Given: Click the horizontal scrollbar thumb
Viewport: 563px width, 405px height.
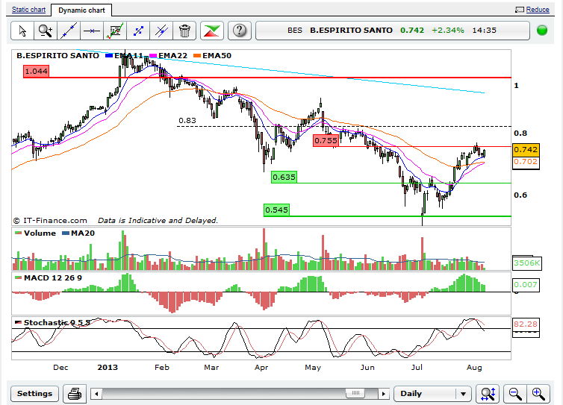Looking at the screenshot, I should (x=355, y=394).
